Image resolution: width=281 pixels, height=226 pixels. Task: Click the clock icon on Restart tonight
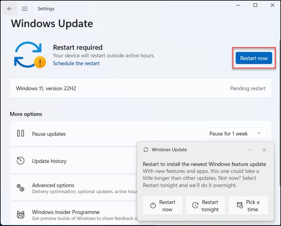195,205
